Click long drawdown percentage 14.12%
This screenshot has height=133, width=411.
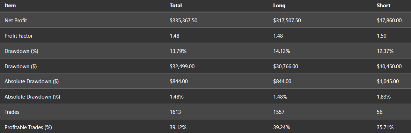point(281,51)
